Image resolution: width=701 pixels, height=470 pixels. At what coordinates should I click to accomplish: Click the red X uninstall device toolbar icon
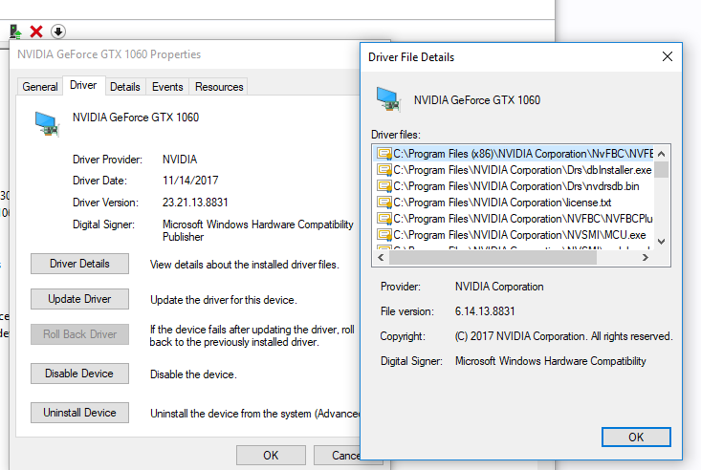[x=36, y=32]
